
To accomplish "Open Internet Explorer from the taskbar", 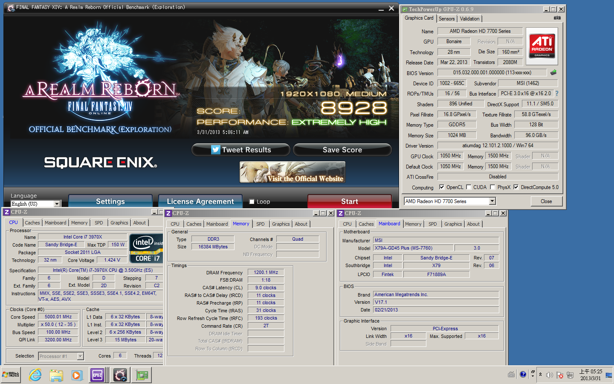I will coord(35,375).
